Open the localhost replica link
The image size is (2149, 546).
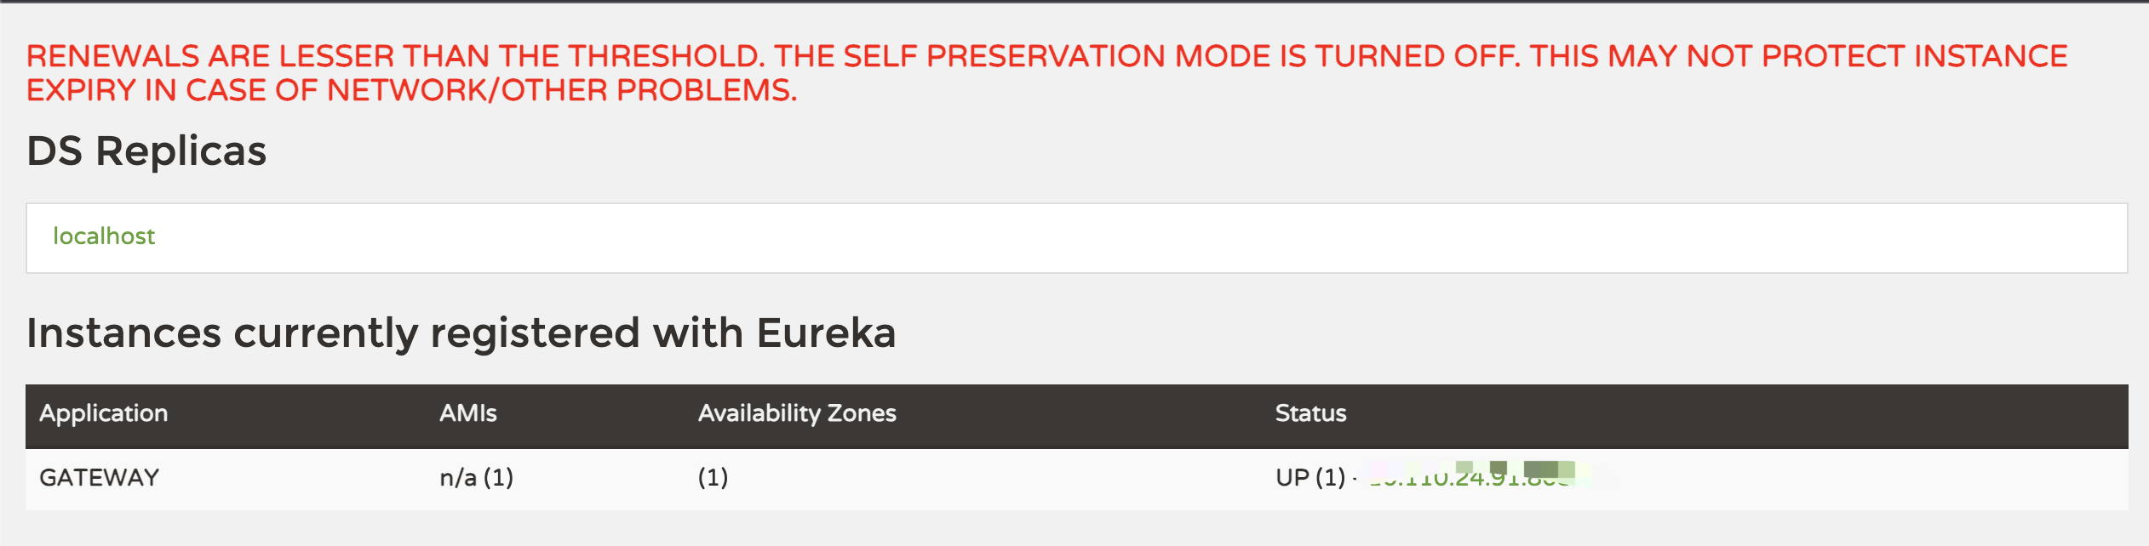click(x=104, y=236)
